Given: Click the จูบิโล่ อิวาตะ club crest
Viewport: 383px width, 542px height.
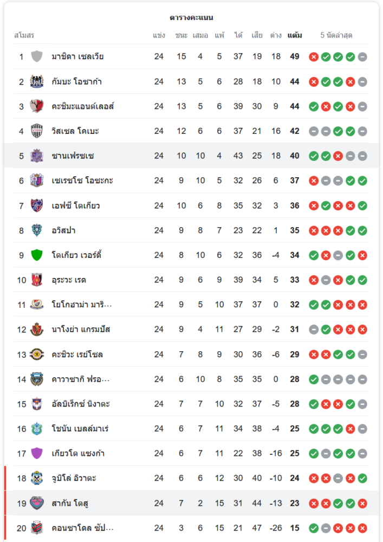Looking at the screenshot, I should 37,478.
